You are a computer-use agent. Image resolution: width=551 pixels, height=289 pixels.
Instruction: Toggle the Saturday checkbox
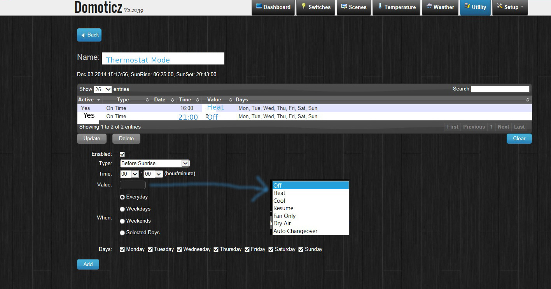click(x=271, y=249)
